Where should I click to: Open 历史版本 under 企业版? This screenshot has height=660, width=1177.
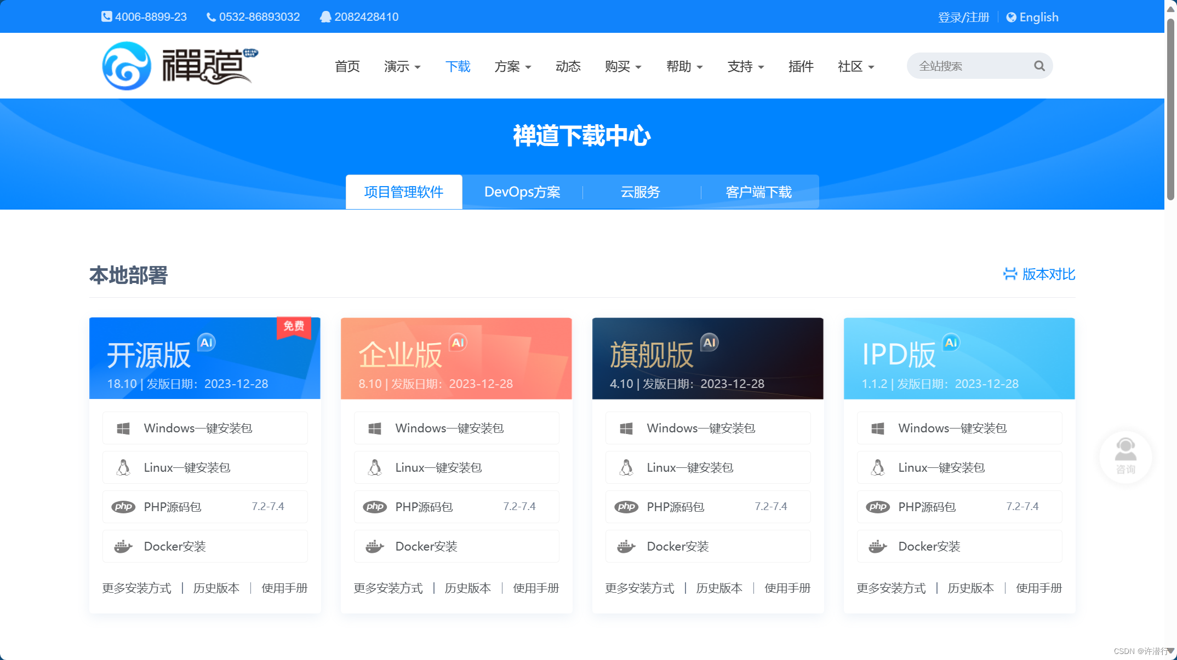468,588
